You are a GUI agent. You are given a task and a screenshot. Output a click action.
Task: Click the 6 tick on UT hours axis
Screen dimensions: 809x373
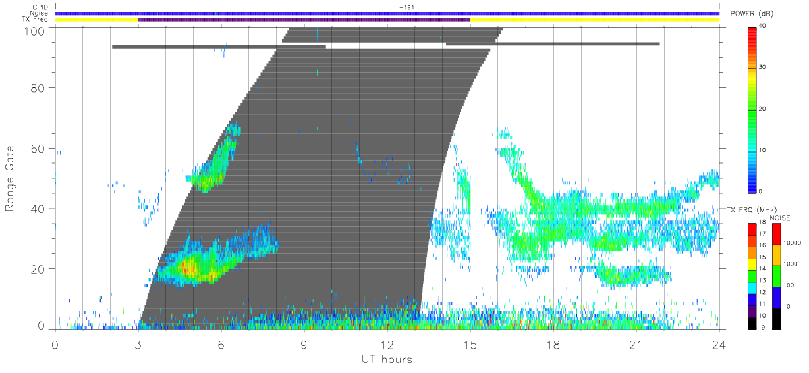pyautogui.click(x=221, y=344)
